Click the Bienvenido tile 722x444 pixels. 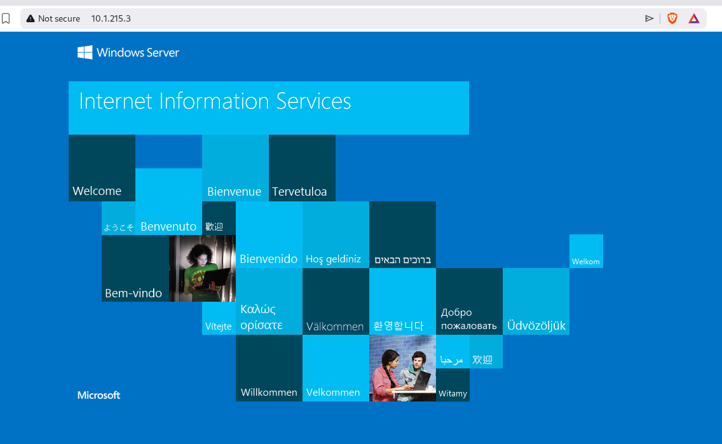click(269, 234)
